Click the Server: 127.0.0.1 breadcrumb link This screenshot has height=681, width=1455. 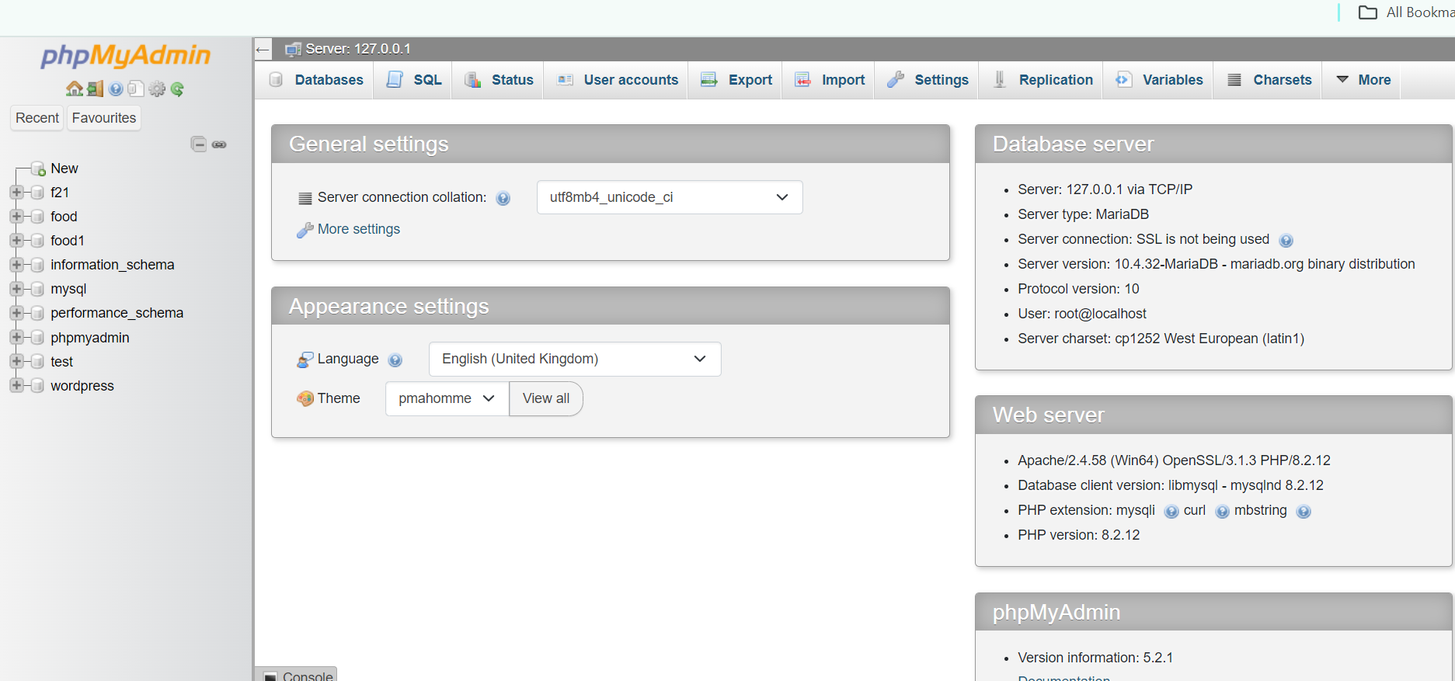(x=358, y=49)
